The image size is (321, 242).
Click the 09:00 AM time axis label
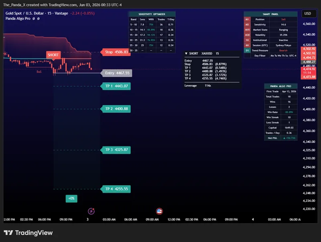[152, 220]
